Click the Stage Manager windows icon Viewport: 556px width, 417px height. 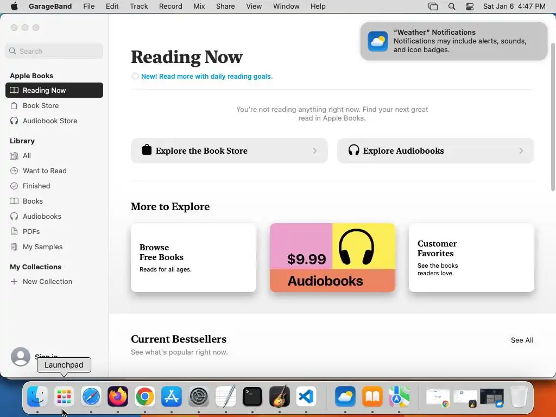[x=433, y=7]
